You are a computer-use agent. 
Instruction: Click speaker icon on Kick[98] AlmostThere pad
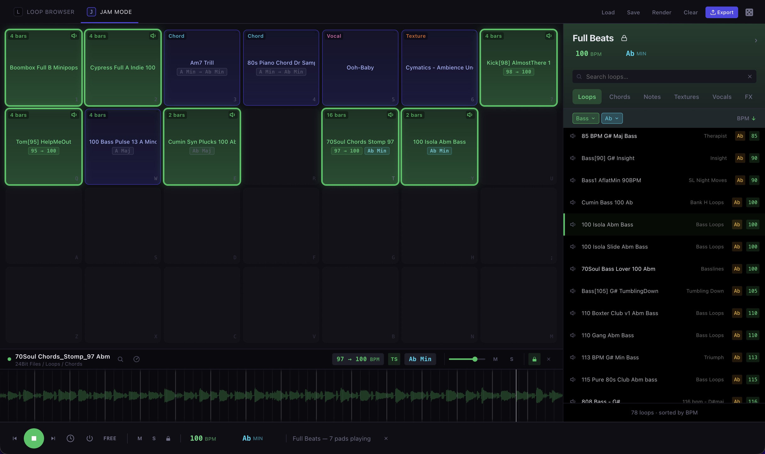coord(549,36)
